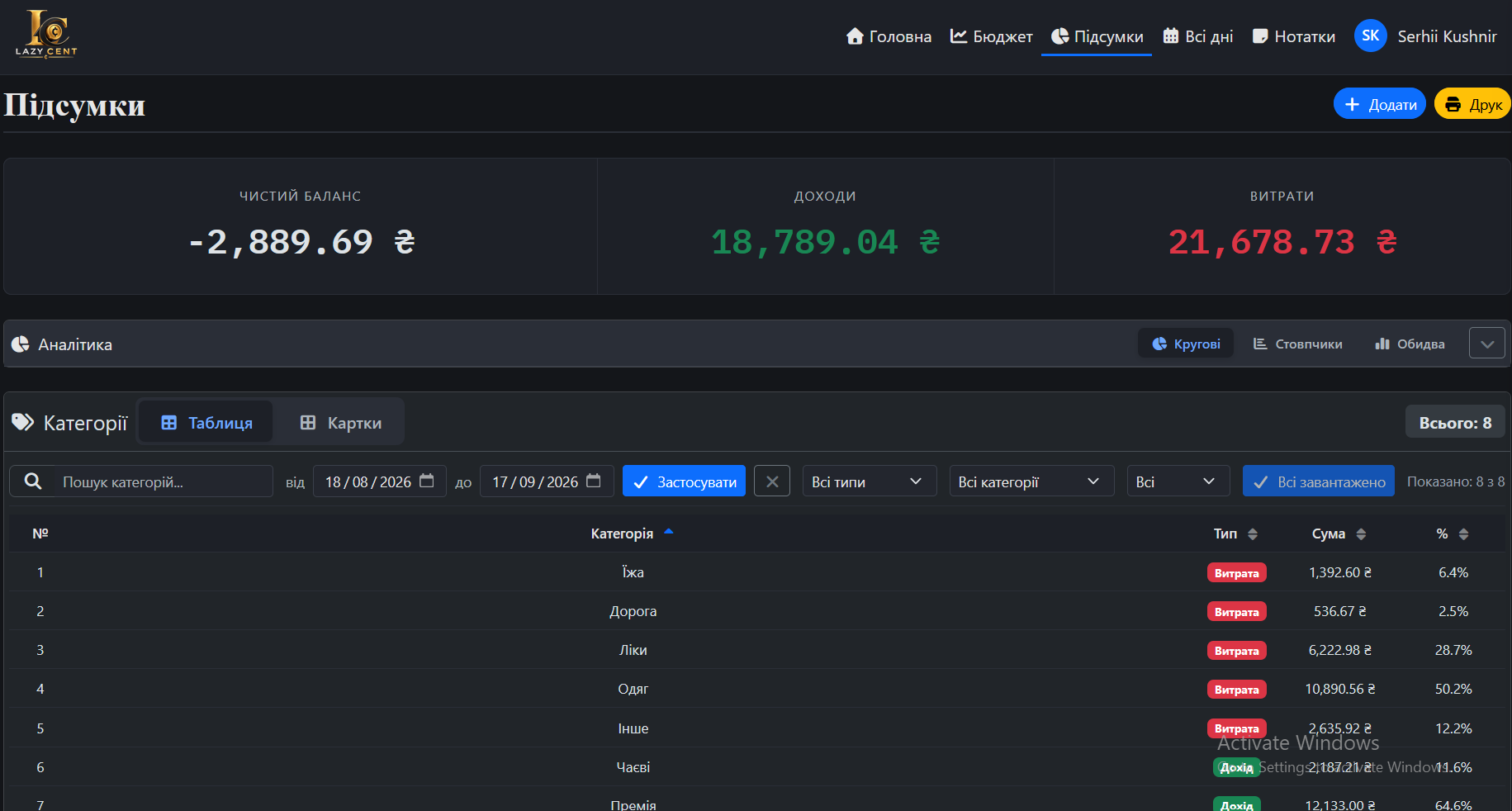Sort by the Тип column arrows
Viewport: 1512px width, 811px height.
coord(1253,534)
